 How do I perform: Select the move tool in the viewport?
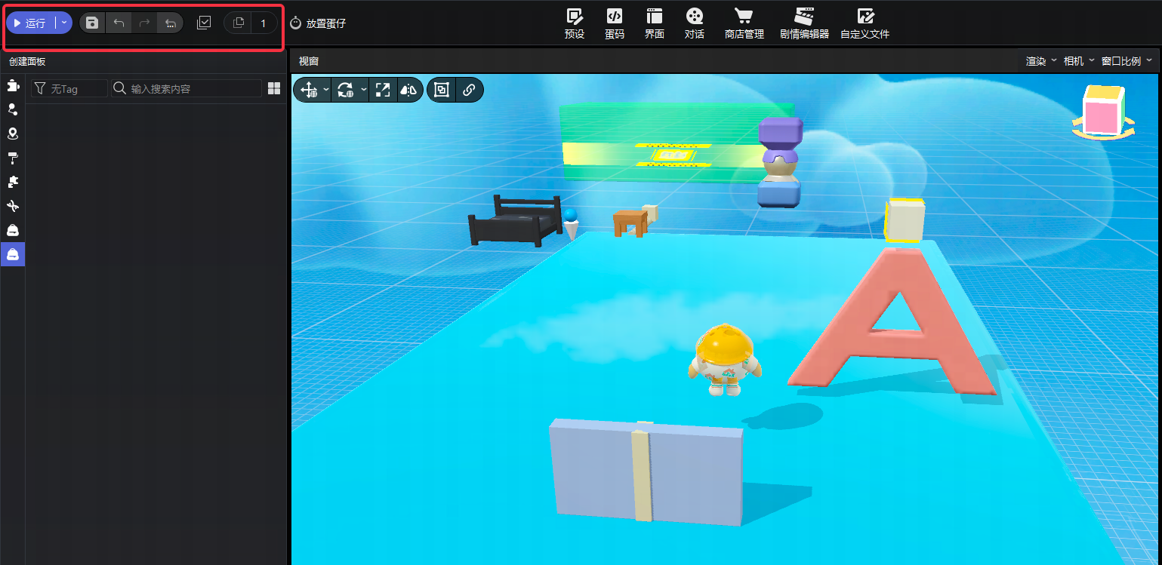tap(309, 90)
